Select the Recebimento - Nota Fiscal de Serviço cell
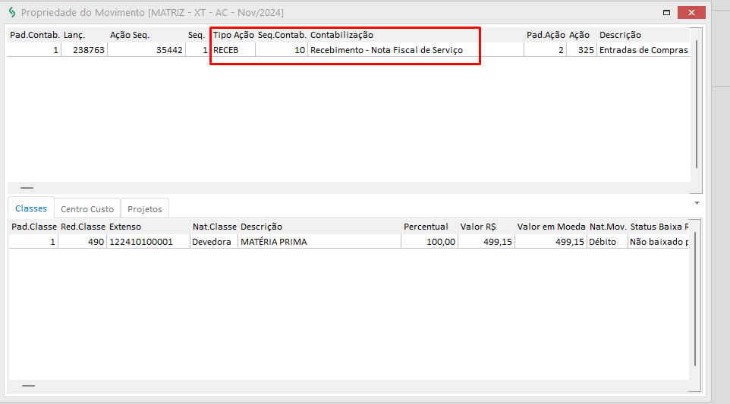730x404 pixels. coord(385,50)
